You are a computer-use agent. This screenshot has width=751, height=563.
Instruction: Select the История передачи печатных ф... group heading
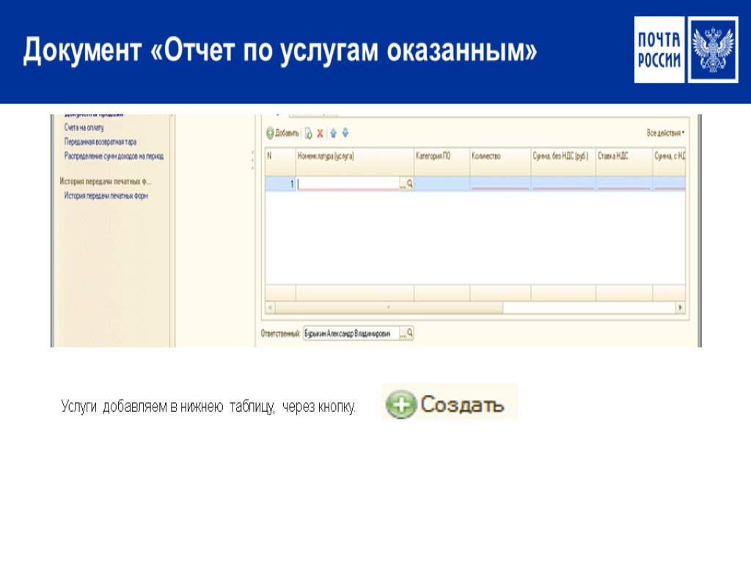click(106, 181)
